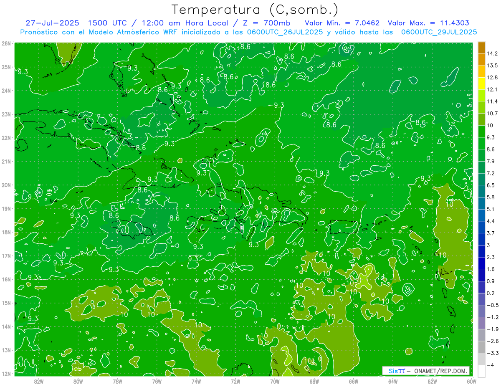Click the "17N" latitude axis label

point(6,255)
